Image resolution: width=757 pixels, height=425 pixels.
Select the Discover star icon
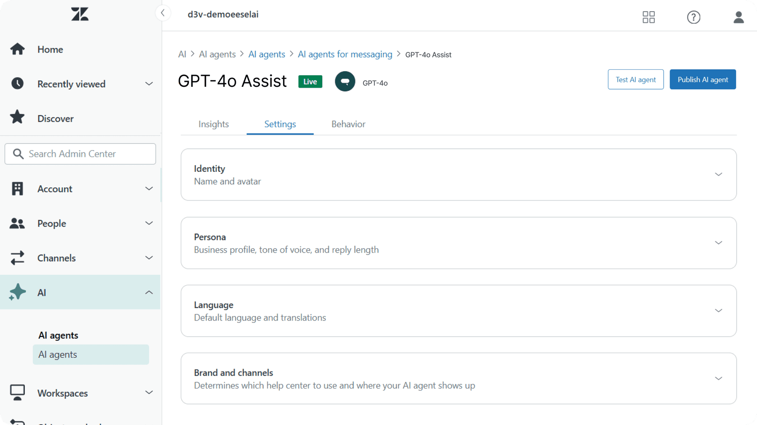17,118
